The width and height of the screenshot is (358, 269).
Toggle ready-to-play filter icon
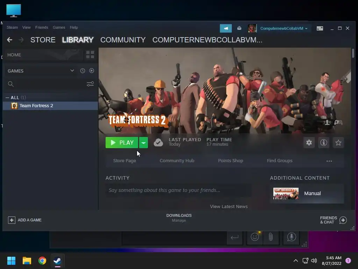tap(92, 71)
